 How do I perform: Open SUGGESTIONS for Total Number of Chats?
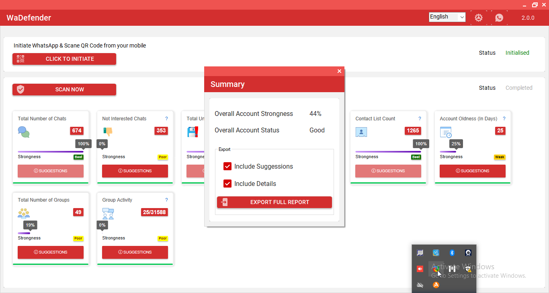[x=51, y=171]
